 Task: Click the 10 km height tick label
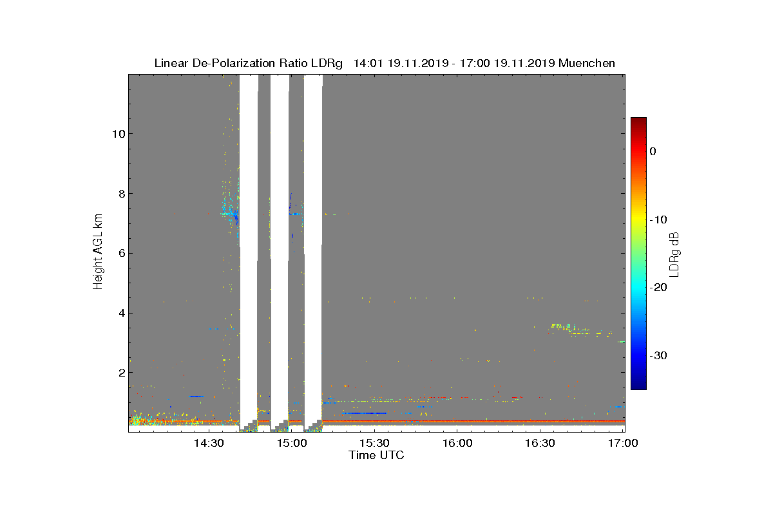118,134
